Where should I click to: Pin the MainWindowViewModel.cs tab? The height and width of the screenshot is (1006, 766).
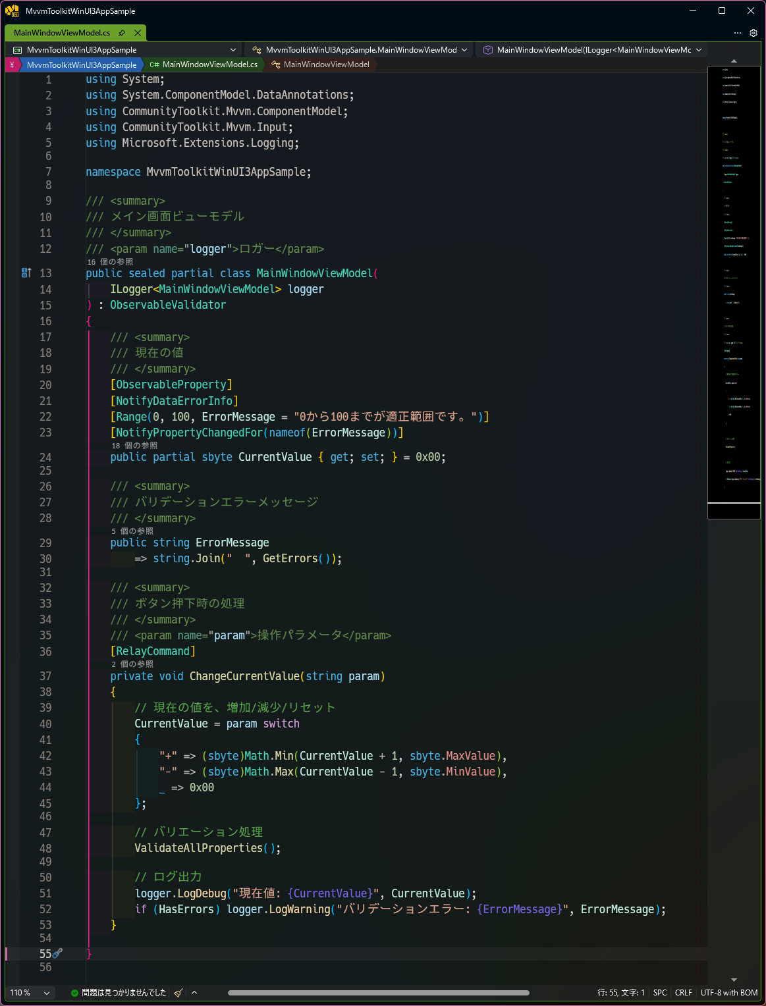(122, 33)
